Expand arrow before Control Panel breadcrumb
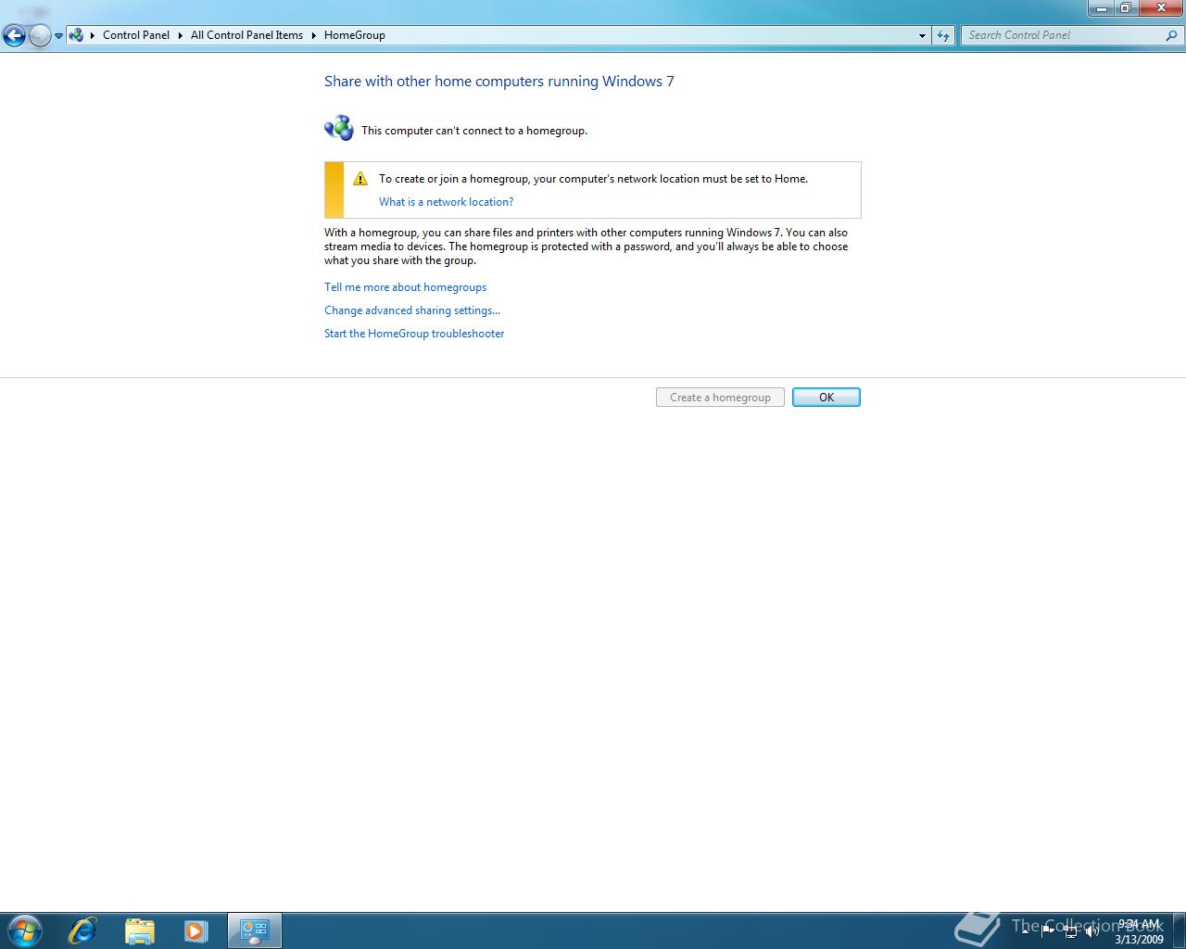 (93, 35)
